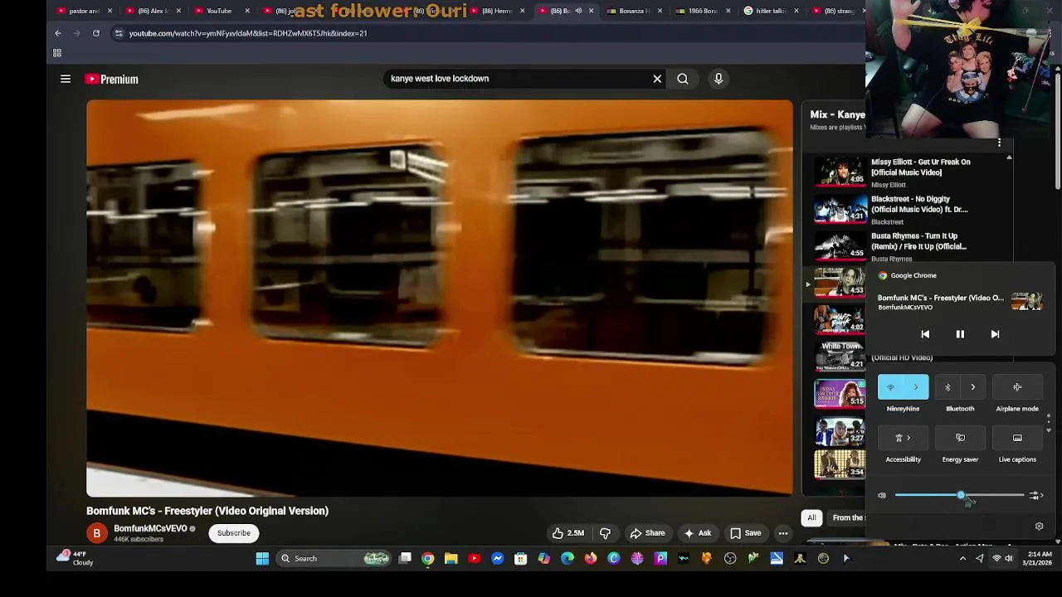Skip to next track in media flyout
This screenshot has height=597, width=1062.
(995, 334)
